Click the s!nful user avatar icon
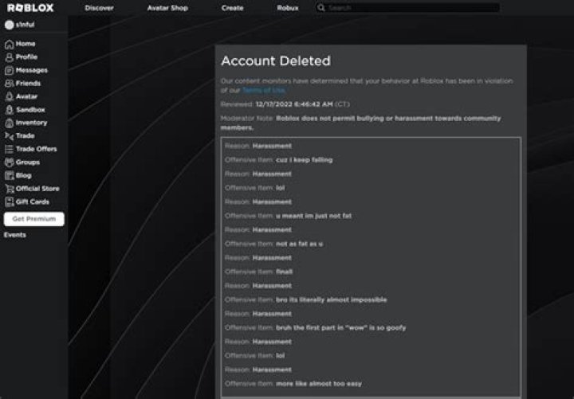Viewport: 574px width, 399px height. pyautogui.click(x=9, y=25)
